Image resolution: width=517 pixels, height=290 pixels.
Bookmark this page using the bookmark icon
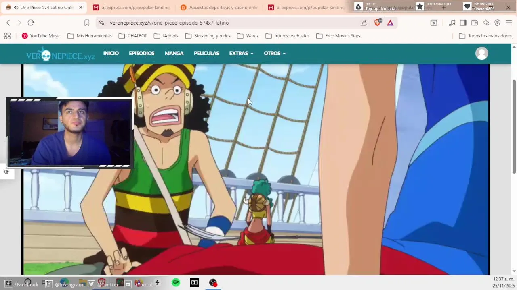click(87, 23)
